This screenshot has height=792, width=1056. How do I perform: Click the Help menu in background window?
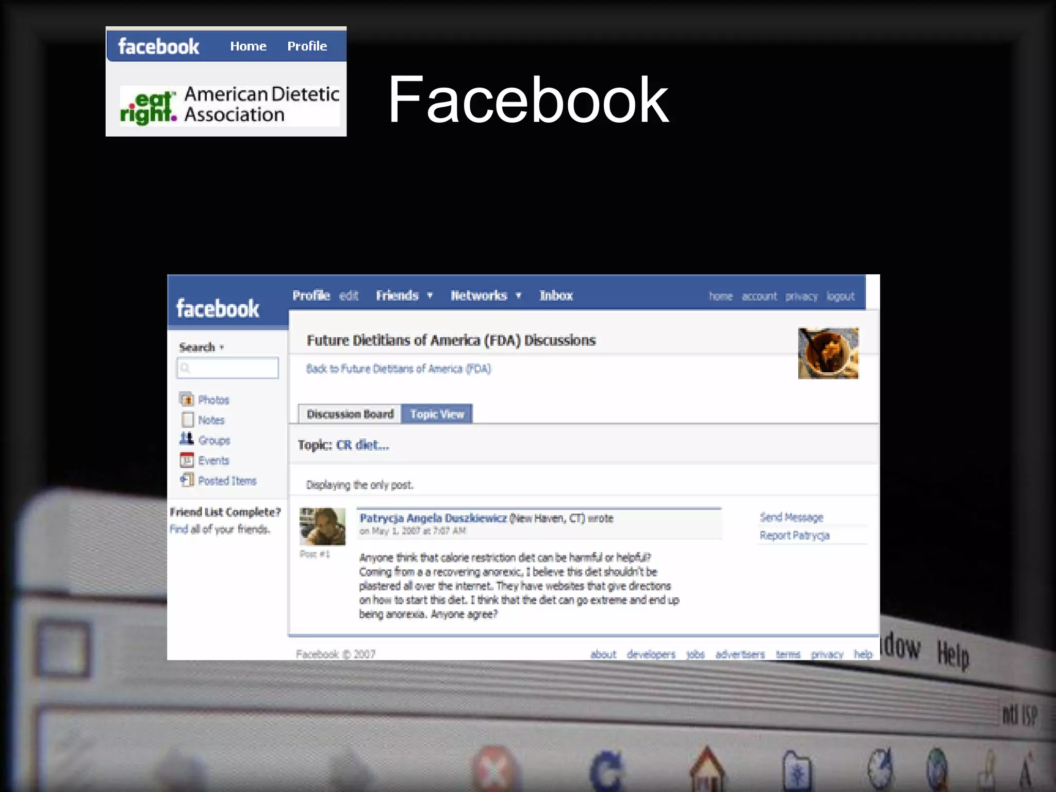coord(953,655)
